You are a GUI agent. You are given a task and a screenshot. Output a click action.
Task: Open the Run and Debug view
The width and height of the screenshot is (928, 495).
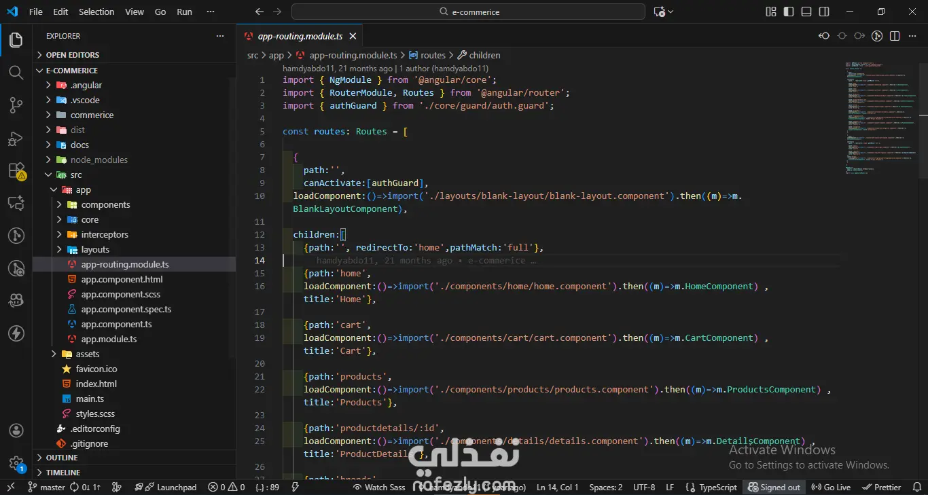click(16, 138)
